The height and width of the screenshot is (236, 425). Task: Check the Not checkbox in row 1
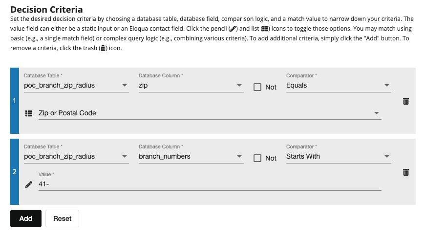pos(257,87)
